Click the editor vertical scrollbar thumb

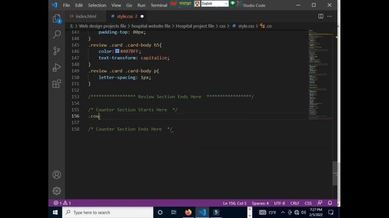coord(335,173)
